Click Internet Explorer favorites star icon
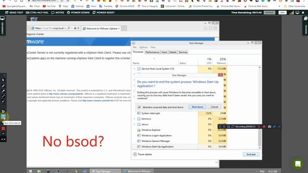 [x=210, y=28]
